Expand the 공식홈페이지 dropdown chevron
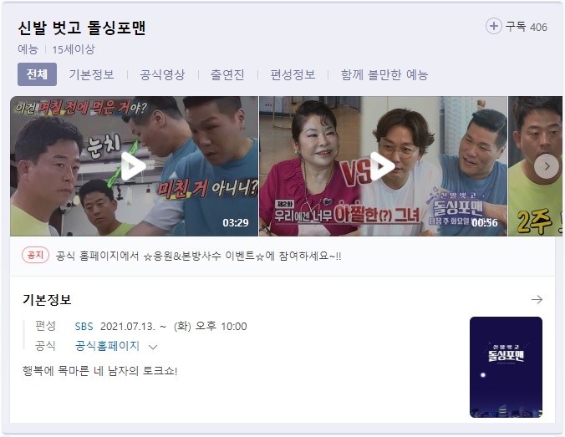The width and height of the screenshot is (565, 437). pos(153,347)
